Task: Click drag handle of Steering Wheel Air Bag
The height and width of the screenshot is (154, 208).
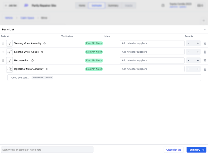Action: click(3, 52)
